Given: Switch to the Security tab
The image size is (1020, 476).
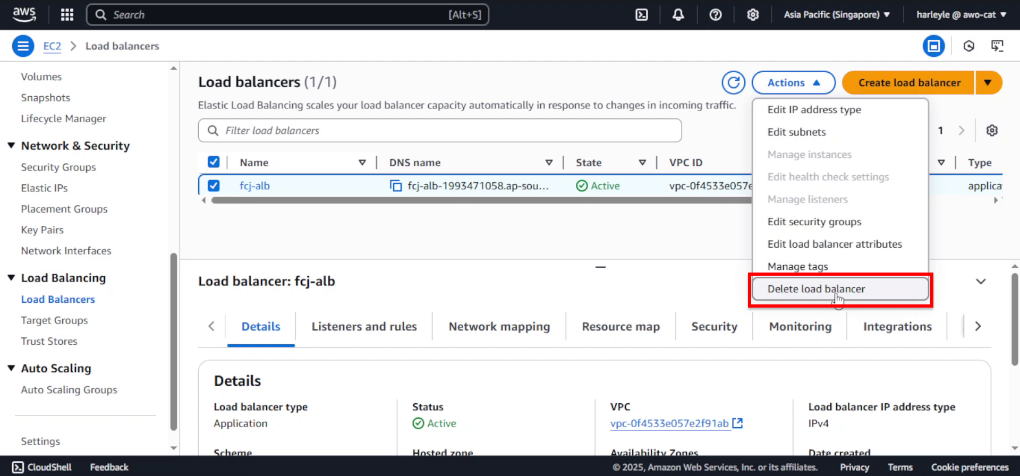Looking at the screenshot, I should tap(715, 326).
